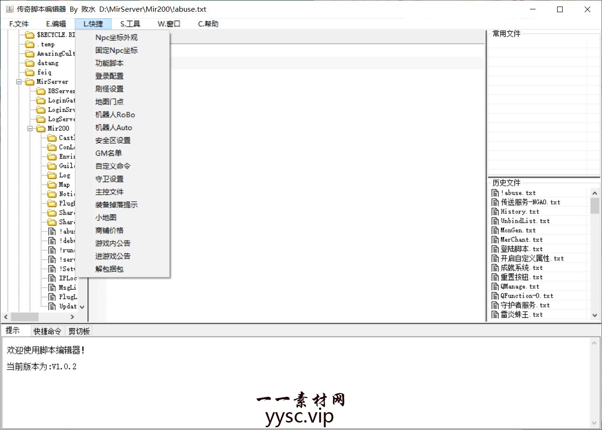
Task: Open 小地图 menu entry
Action: click(106, 218)
